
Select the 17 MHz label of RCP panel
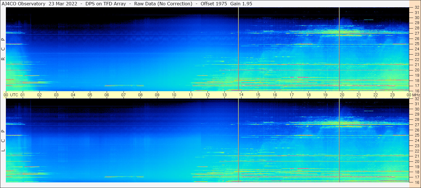coord(417,86)
